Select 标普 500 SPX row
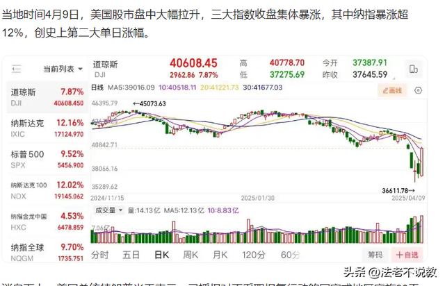Image resolution: width=445 pixels, height=286 pixels. click(x=47, y=159)
